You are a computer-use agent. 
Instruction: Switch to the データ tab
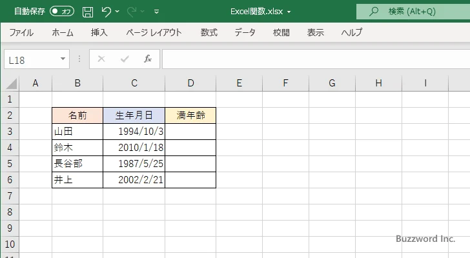click(245, 32)
